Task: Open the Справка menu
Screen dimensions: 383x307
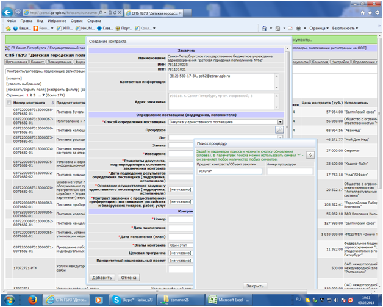Action: pos(94,21)
